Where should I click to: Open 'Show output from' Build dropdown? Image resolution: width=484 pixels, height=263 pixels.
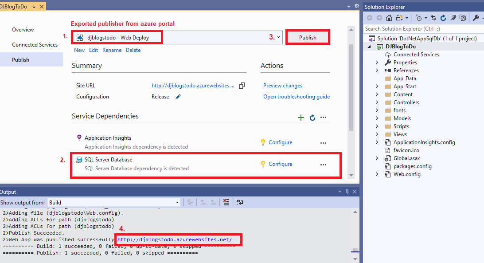coord(177,202)
